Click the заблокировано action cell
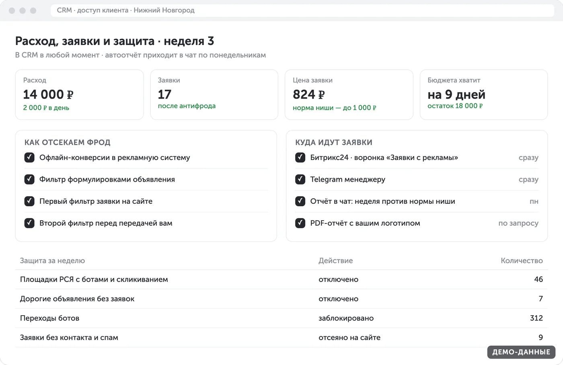Screen dimensions: 563x365 tap(346, 318)
